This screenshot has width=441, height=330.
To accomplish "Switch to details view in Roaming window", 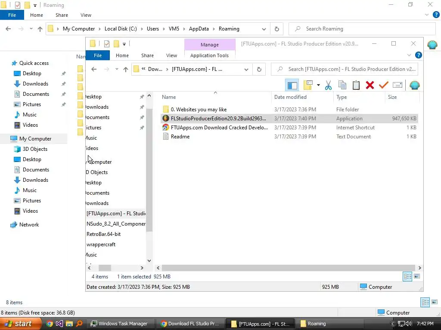I will pyautogui.click(x=425, y=302).
